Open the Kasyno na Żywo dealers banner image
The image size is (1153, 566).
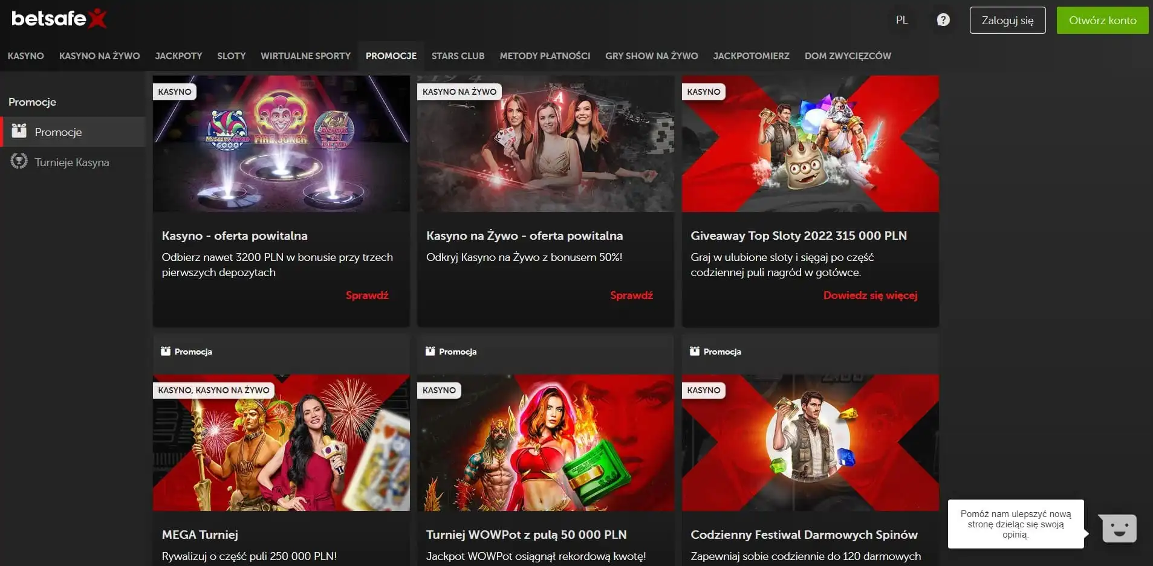click(545, 143)
